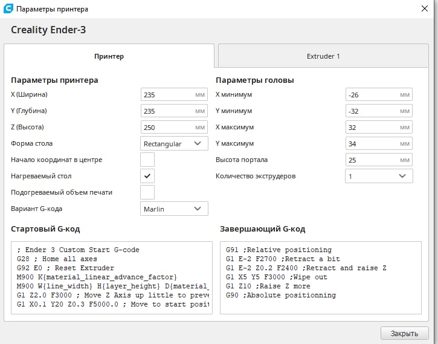
Task: Click the Закрыть button
Action: coord(404,333)
